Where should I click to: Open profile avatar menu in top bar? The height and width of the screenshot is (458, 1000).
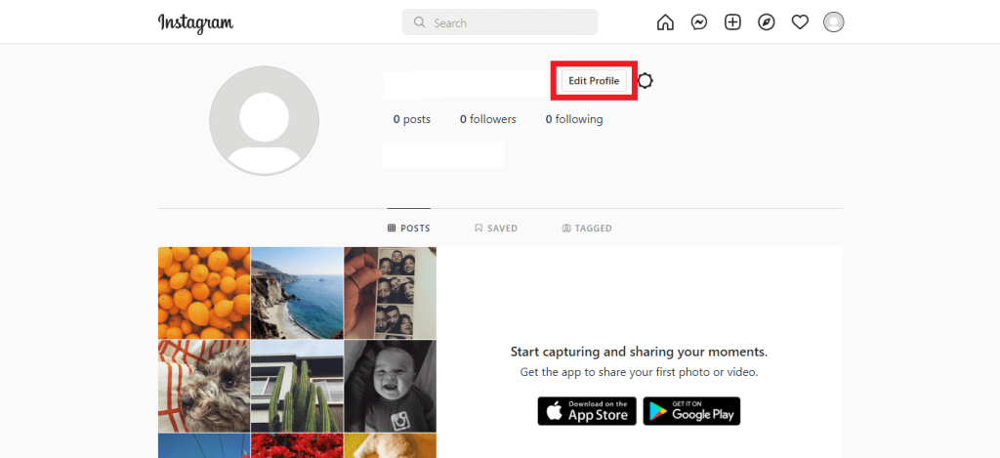click(x=834, y=22)
